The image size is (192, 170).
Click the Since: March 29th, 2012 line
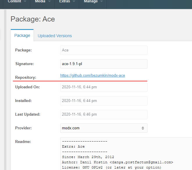[88, 157]
